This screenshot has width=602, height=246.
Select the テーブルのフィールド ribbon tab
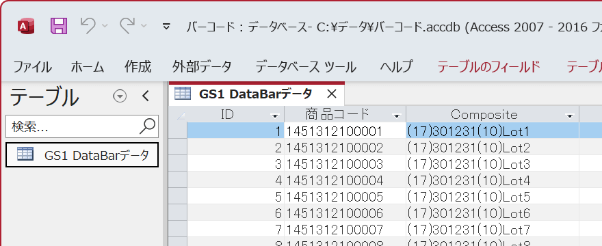(x=488, y=67)
